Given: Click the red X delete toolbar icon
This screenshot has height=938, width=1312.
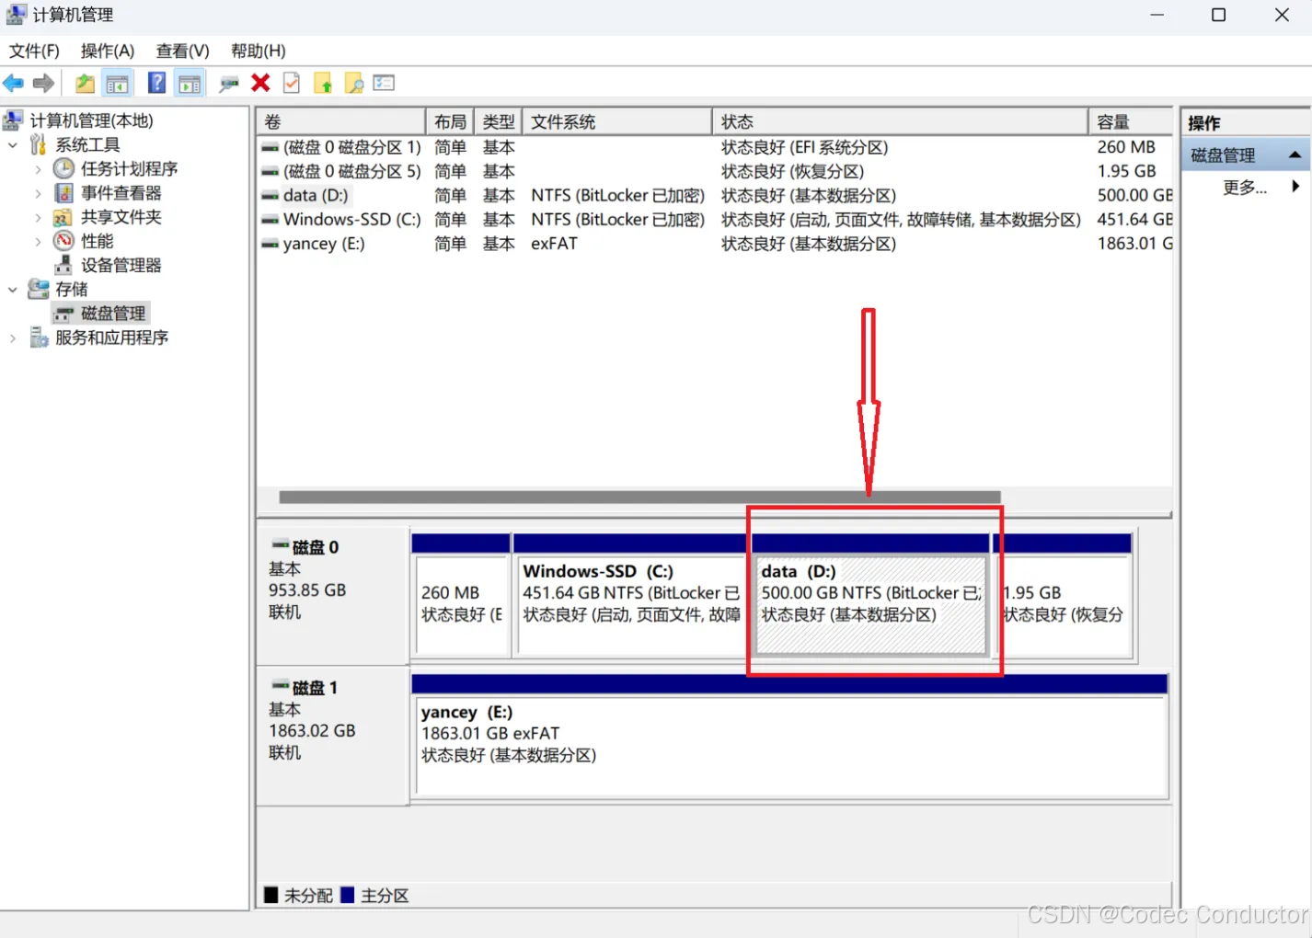Looking at the screenshot, I should (x=260, y=83).
